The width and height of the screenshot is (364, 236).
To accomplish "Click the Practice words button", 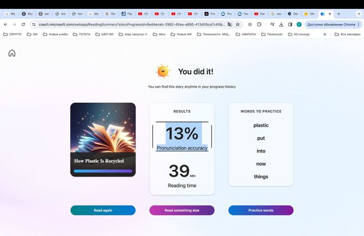I will point(261,210).
